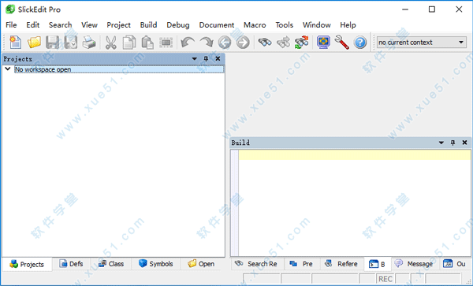Screen dimensions: 473x286
Task: Click the New File toolbar icon
Action: (x=16, y=43)
